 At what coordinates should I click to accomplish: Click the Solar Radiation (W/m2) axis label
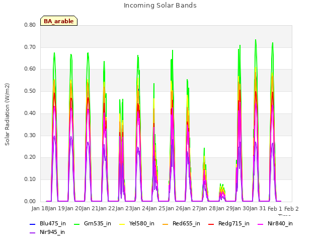tap(7, 114)
